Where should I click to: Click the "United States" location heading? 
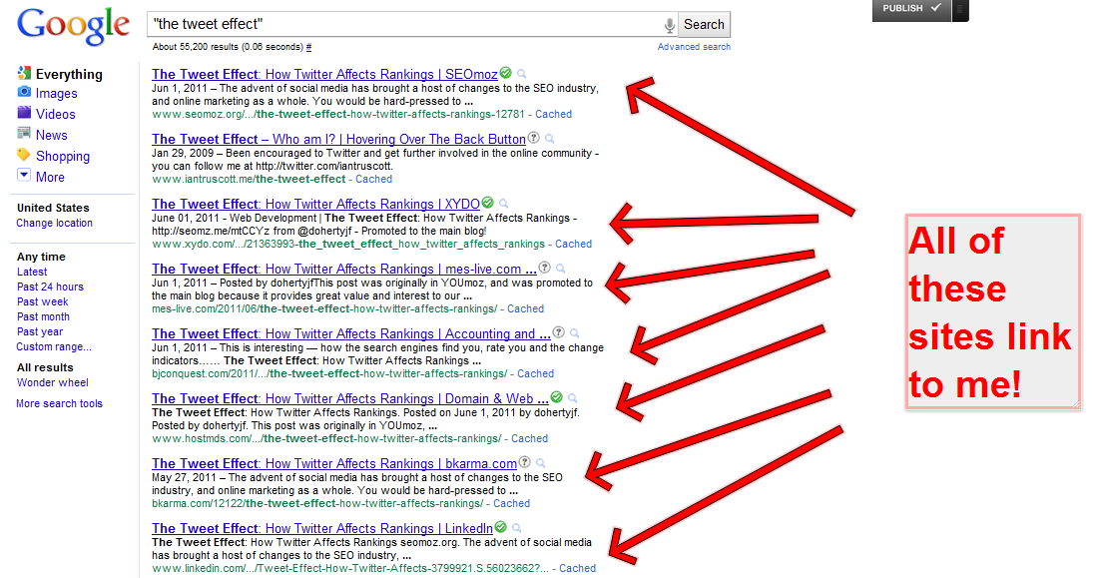point(53,208)
